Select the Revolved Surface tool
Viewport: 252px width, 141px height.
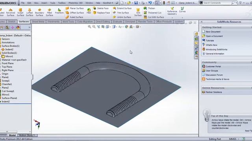pos(11,12)
